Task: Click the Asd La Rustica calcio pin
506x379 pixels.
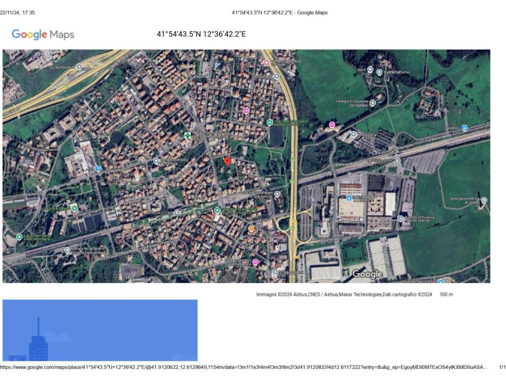Action: [270, 122]
